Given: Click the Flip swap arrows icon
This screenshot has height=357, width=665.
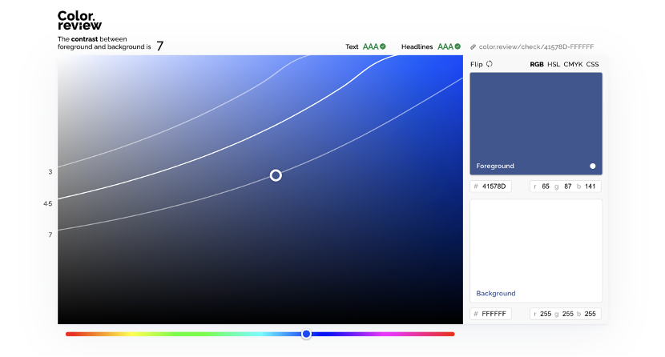Looking at the screenshot, I should click(490, 64).
